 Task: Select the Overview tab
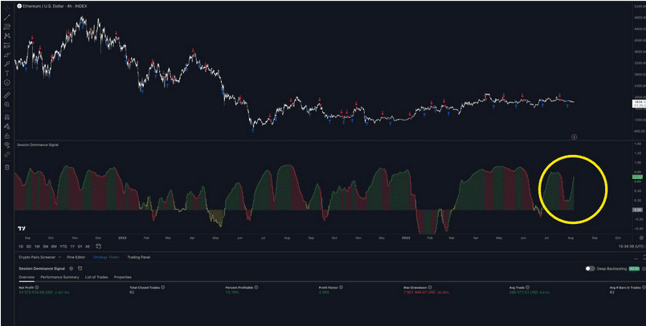27,277
